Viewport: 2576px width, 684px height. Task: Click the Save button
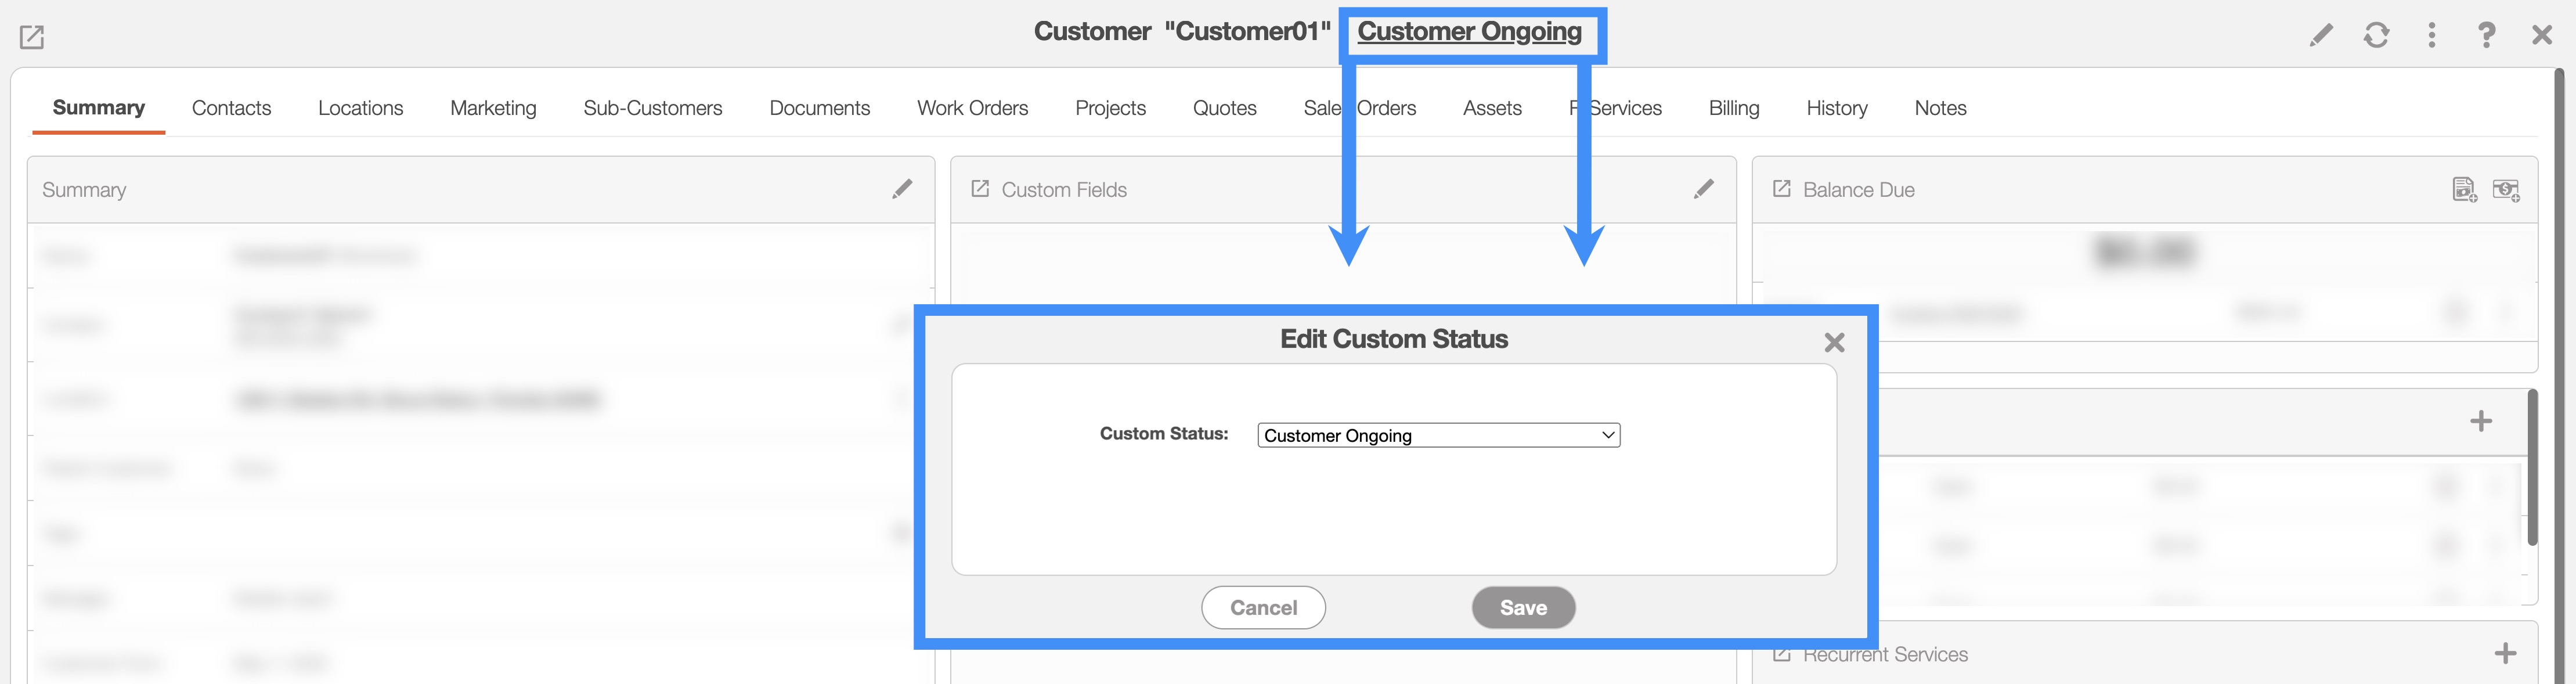(1523, 607)
